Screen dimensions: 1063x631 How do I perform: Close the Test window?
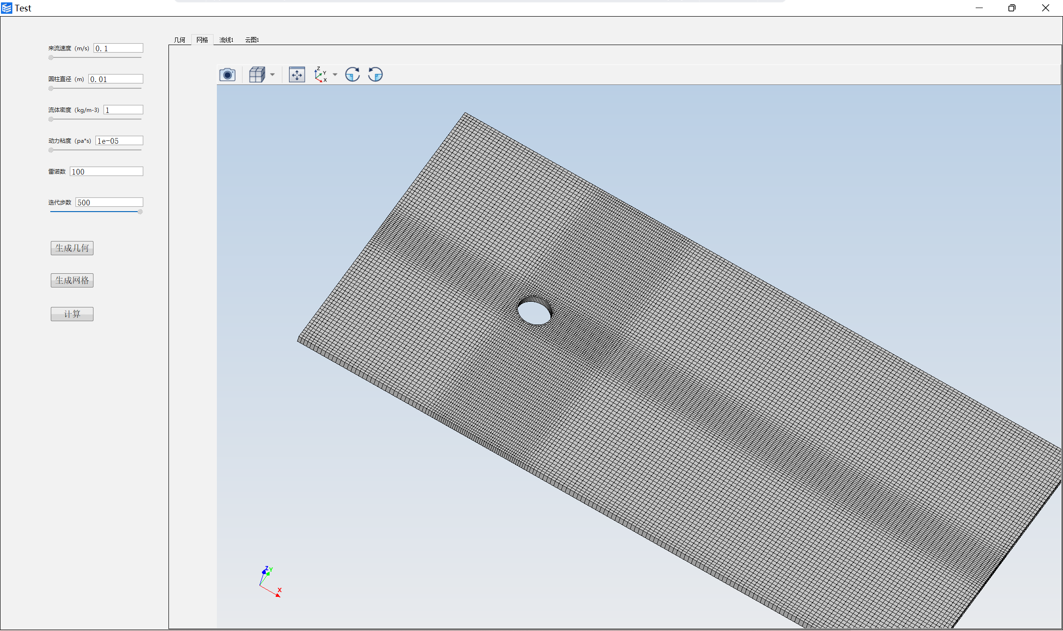1045,8
